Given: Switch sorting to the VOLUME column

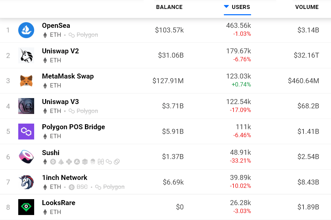Looking at the screenshot, I should point(307,7).
